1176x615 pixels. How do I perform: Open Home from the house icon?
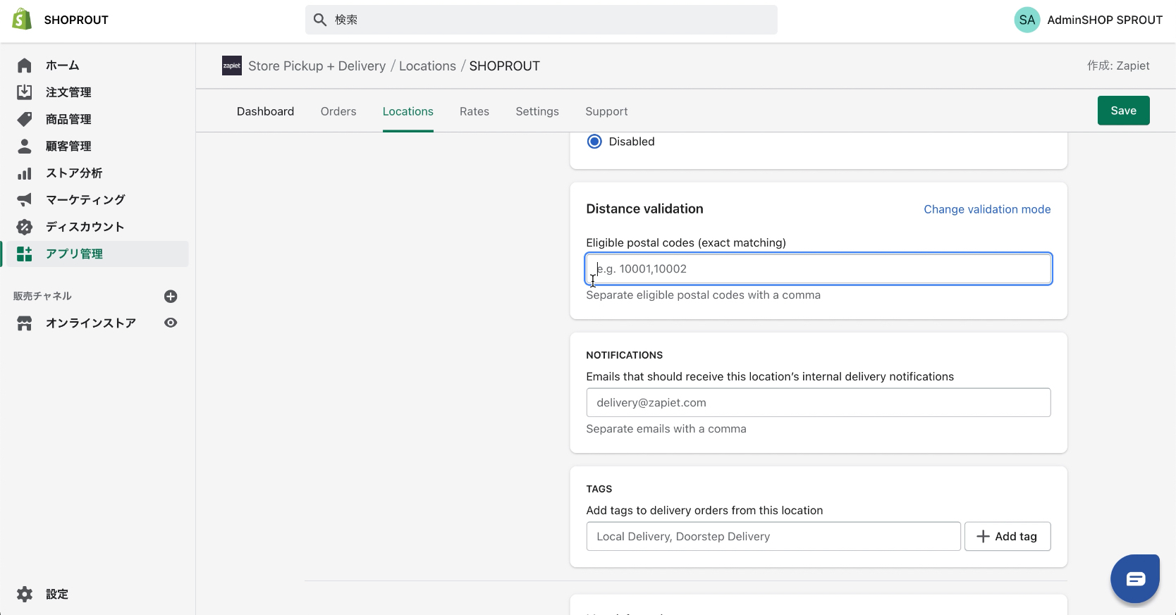pos(25,66)
